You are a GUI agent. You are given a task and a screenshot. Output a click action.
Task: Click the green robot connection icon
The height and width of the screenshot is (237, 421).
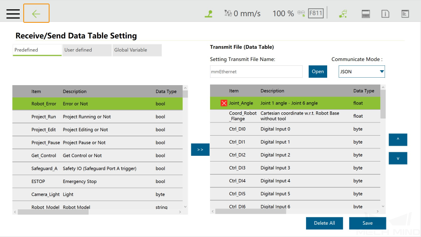(343, 14)
